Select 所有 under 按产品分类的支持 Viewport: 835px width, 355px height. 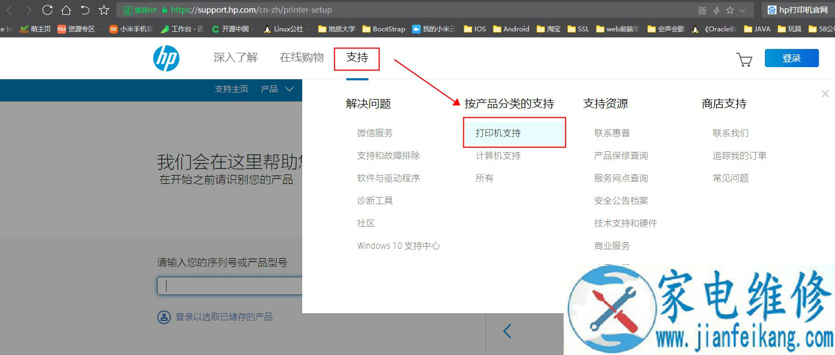(484, 178)
